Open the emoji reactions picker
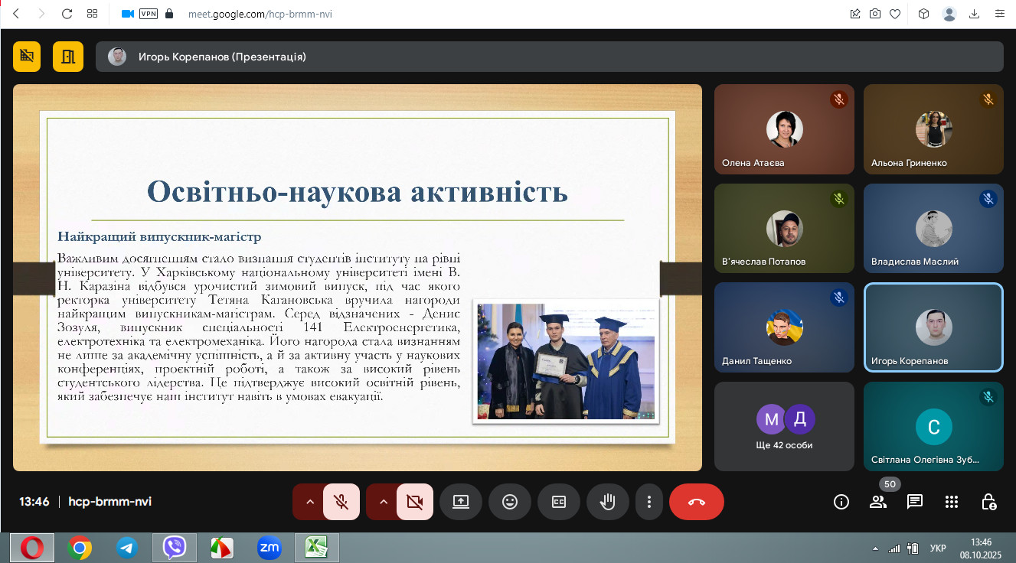The image size is (1016, 563). tap(510, 502)
